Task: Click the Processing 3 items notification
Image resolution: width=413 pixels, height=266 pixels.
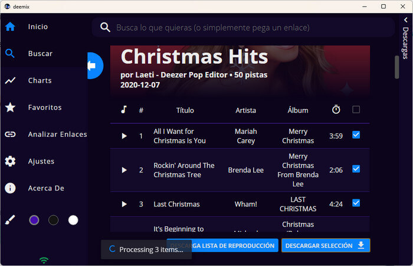Action: pos(146,249)
